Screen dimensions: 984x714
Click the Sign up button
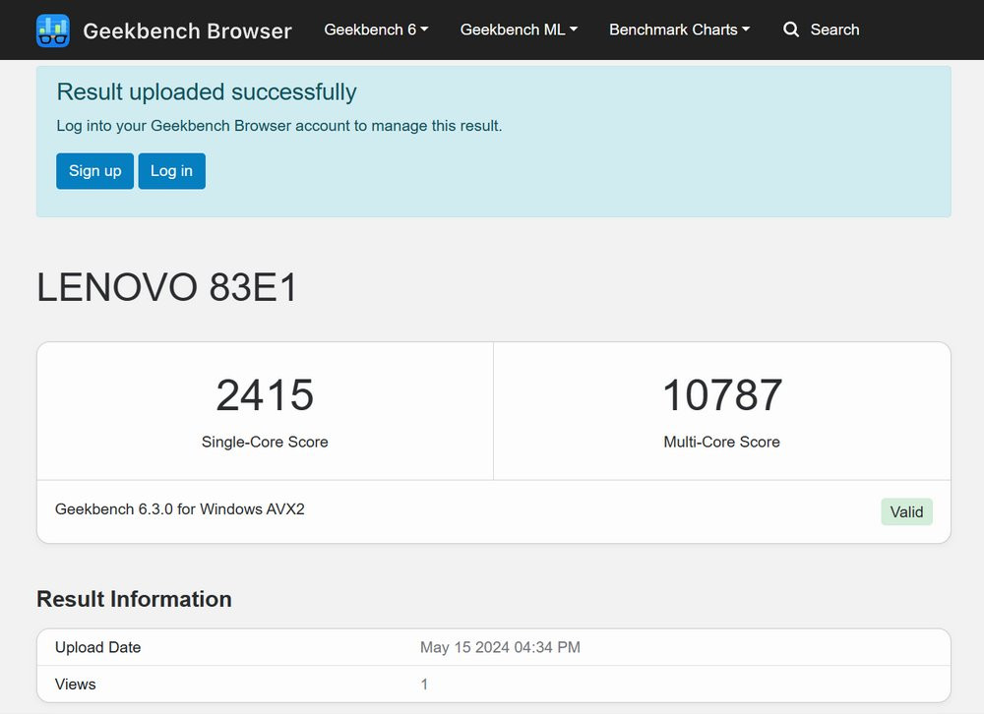pos(94,171)
